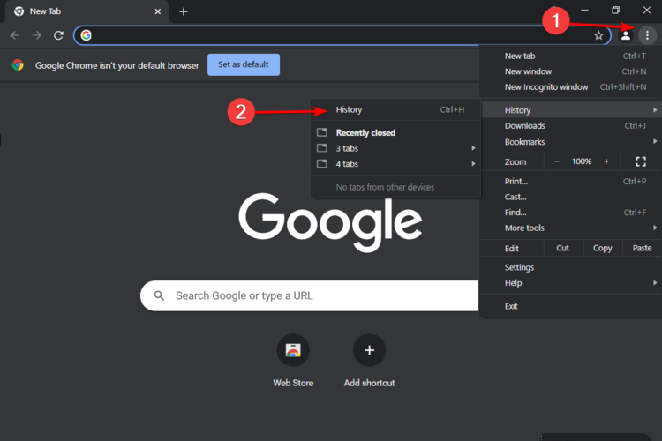662x441 pixels.
Task: Decrease zoom with the minus button
Action: pos(557,161)
